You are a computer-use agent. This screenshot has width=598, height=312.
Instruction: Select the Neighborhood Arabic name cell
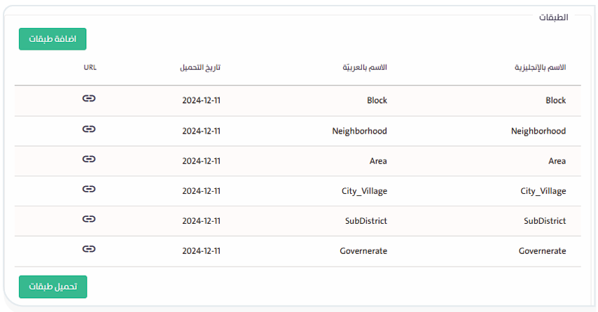tap(359, 131)
